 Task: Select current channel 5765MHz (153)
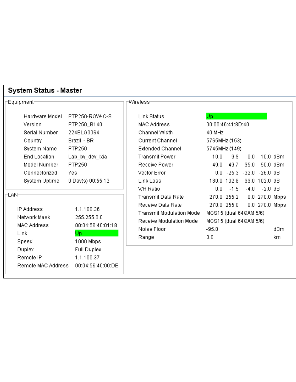click(224, 140)
